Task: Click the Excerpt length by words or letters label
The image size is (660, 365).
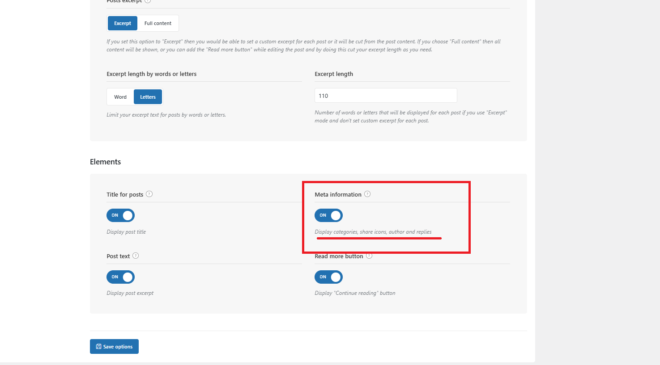Action: 152,74
